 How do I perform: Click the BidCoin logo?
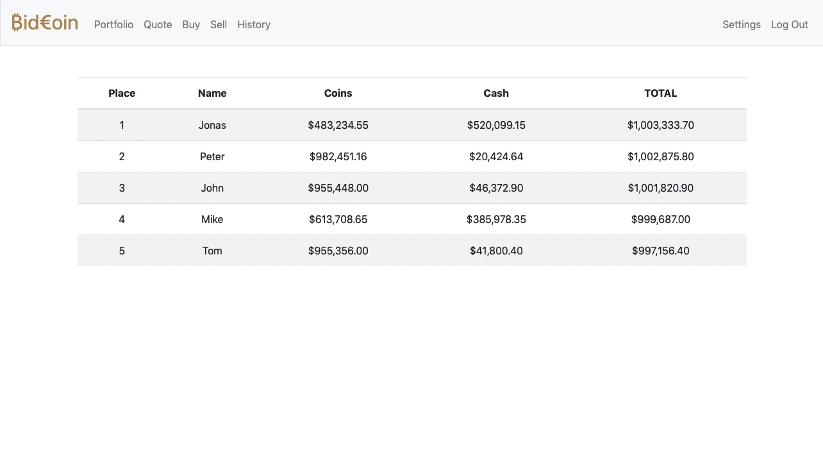(45, 23)
